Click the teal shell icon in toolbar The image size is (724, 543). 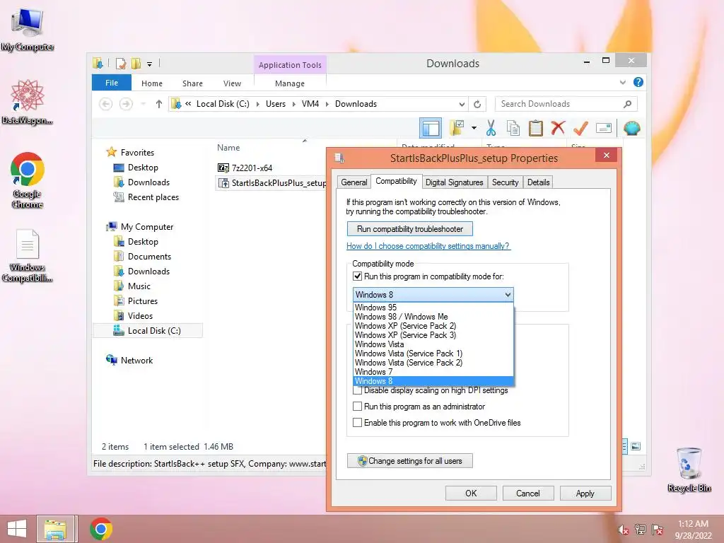coord(631,128)
